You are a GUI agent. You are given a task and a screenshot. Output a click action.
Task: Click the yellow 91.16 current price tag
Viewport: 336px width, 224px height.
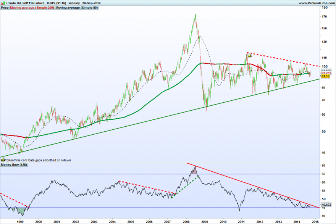(325, 76)
